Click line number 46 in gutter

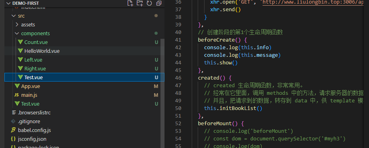178,78
